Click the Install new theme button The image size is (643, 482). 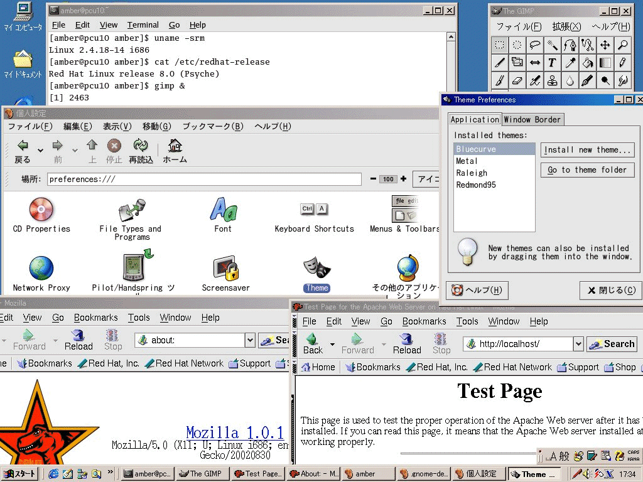click(587, 150)
